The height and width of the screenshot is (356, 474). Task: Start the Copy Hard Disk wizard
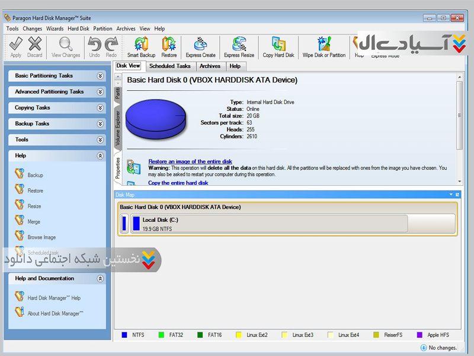pos(278,46)
